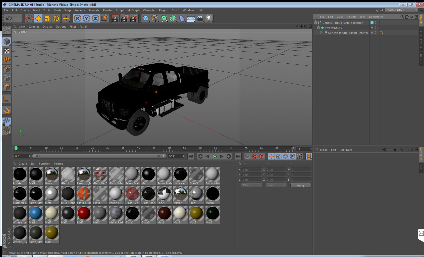Open Attributes User Data menu
Image resolution: width=424 pixels, height=257 pixels.
346,150
